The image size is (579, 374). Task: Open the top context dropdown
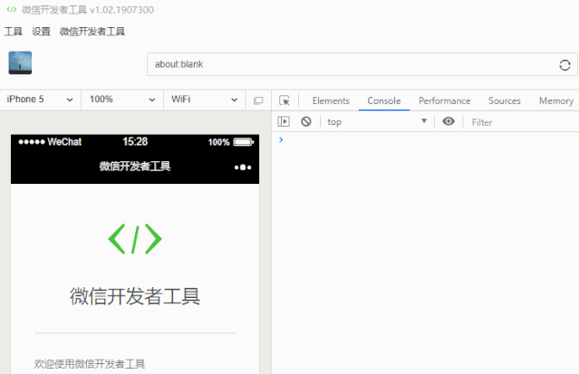[x=377, y=122]
